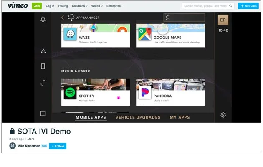Screen dimensions: 263x167
Task: Open the music note sidebar icon
Action: point(43,83)
